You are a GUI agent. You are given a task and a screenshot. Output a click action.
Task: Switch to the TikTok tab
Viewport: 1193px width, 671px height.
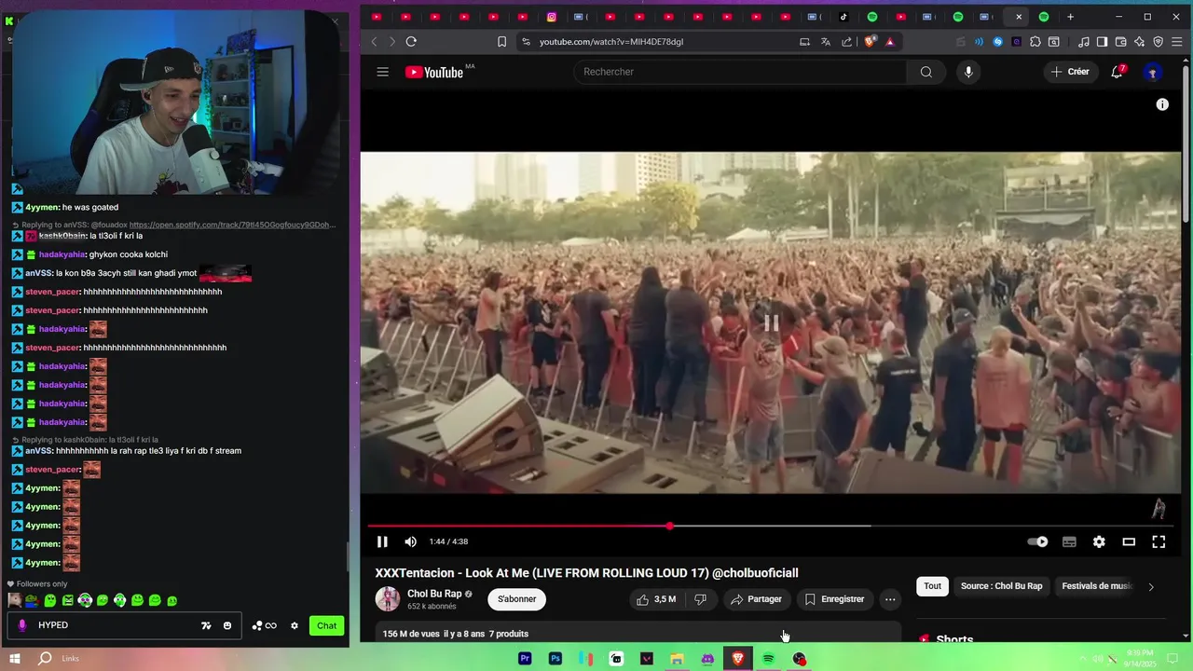pyautogui.click(x=843, y=17)
